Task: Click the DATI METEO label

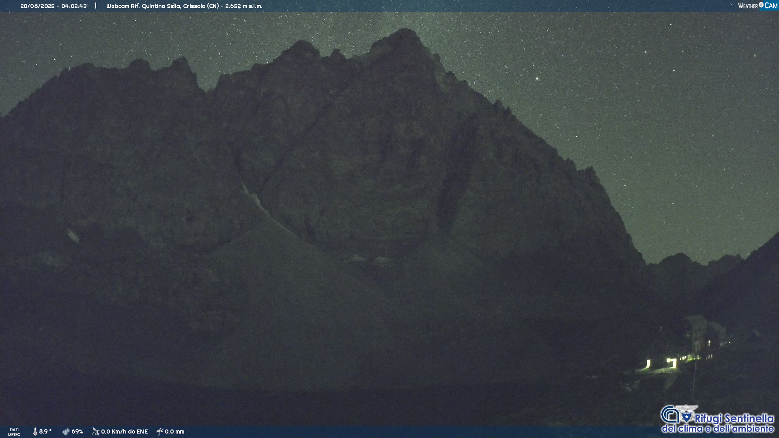Action: 14,432
